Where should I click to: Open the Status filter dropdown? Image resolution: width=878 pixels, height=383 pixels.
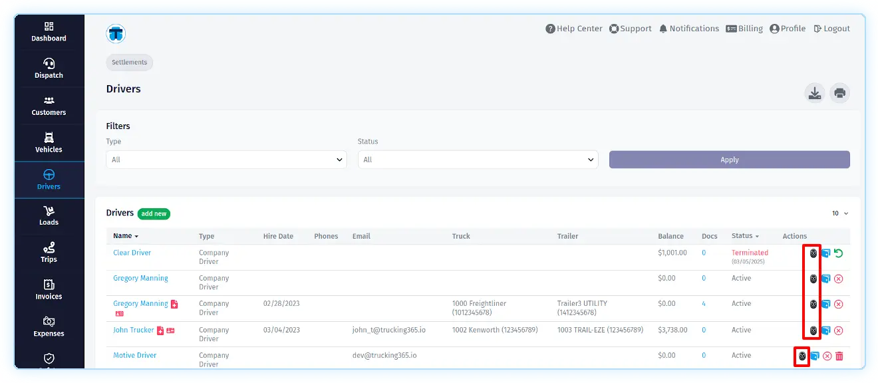tap(478, 160)
